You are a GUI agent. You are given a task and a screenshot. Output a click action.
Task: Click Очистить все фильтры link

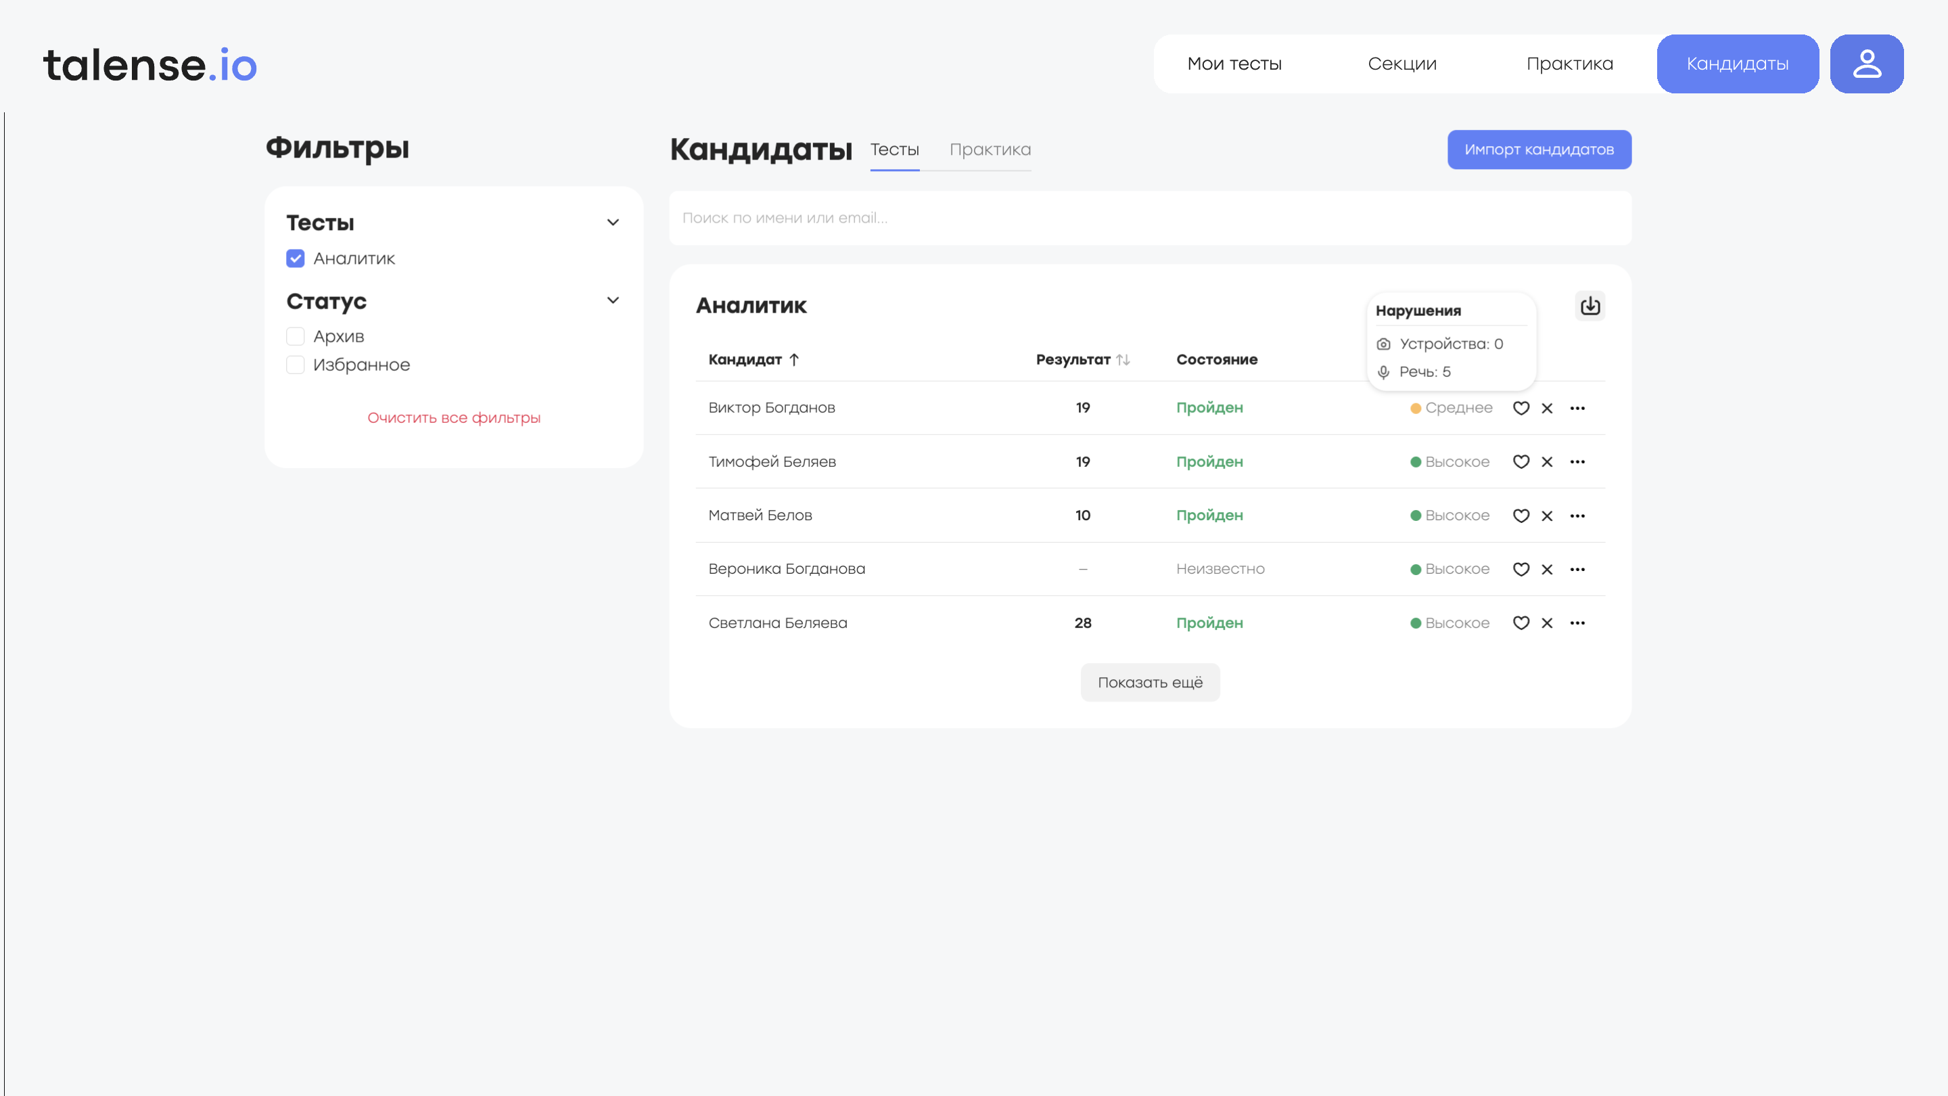[454, 417]
